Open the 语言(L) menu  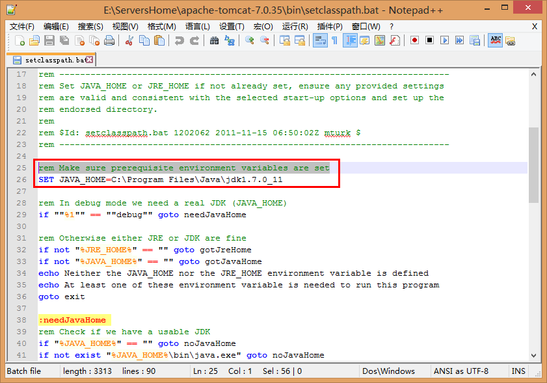198,27
